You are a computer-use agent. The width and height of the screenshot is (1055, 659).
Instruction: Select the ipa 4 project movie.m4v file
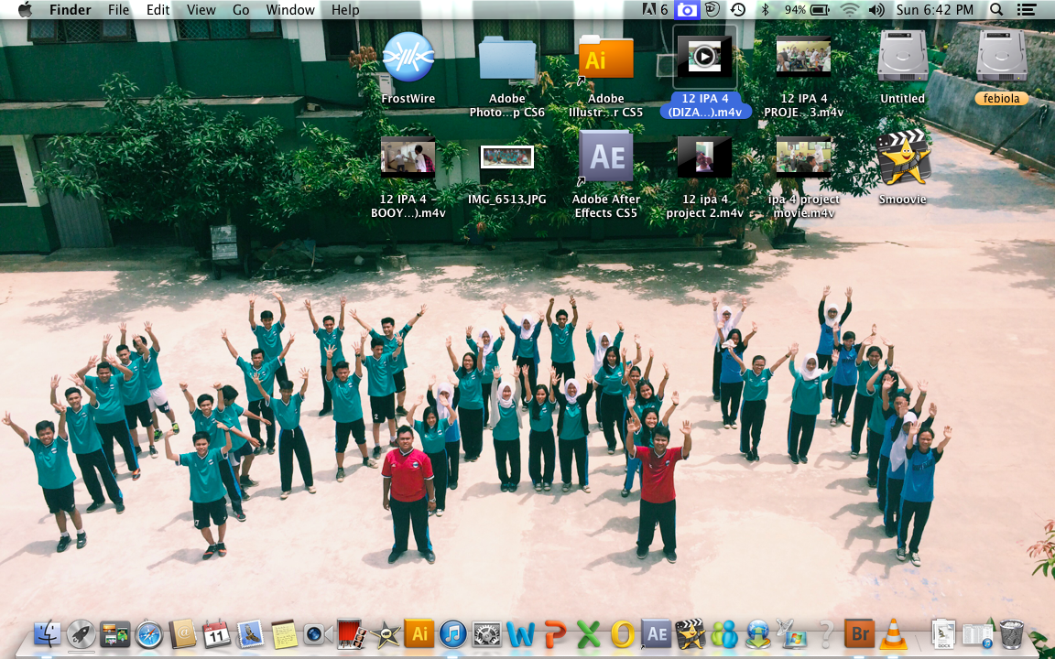click(803, 157)
